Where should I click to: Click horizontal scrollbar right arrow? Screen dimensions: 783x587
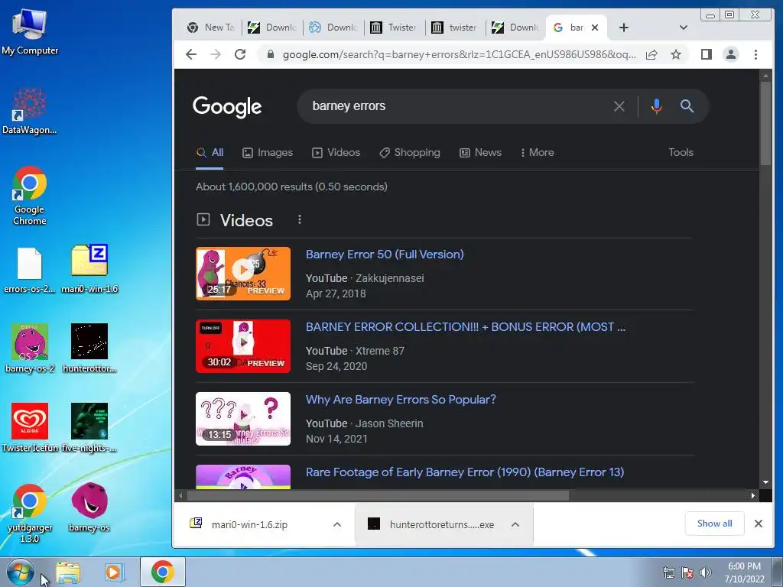(x=753, y=495)
